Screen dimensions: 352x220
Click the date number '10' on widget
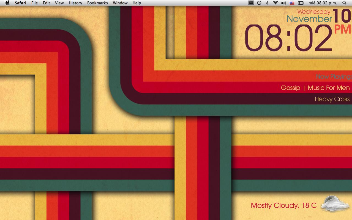pos(342,16)
